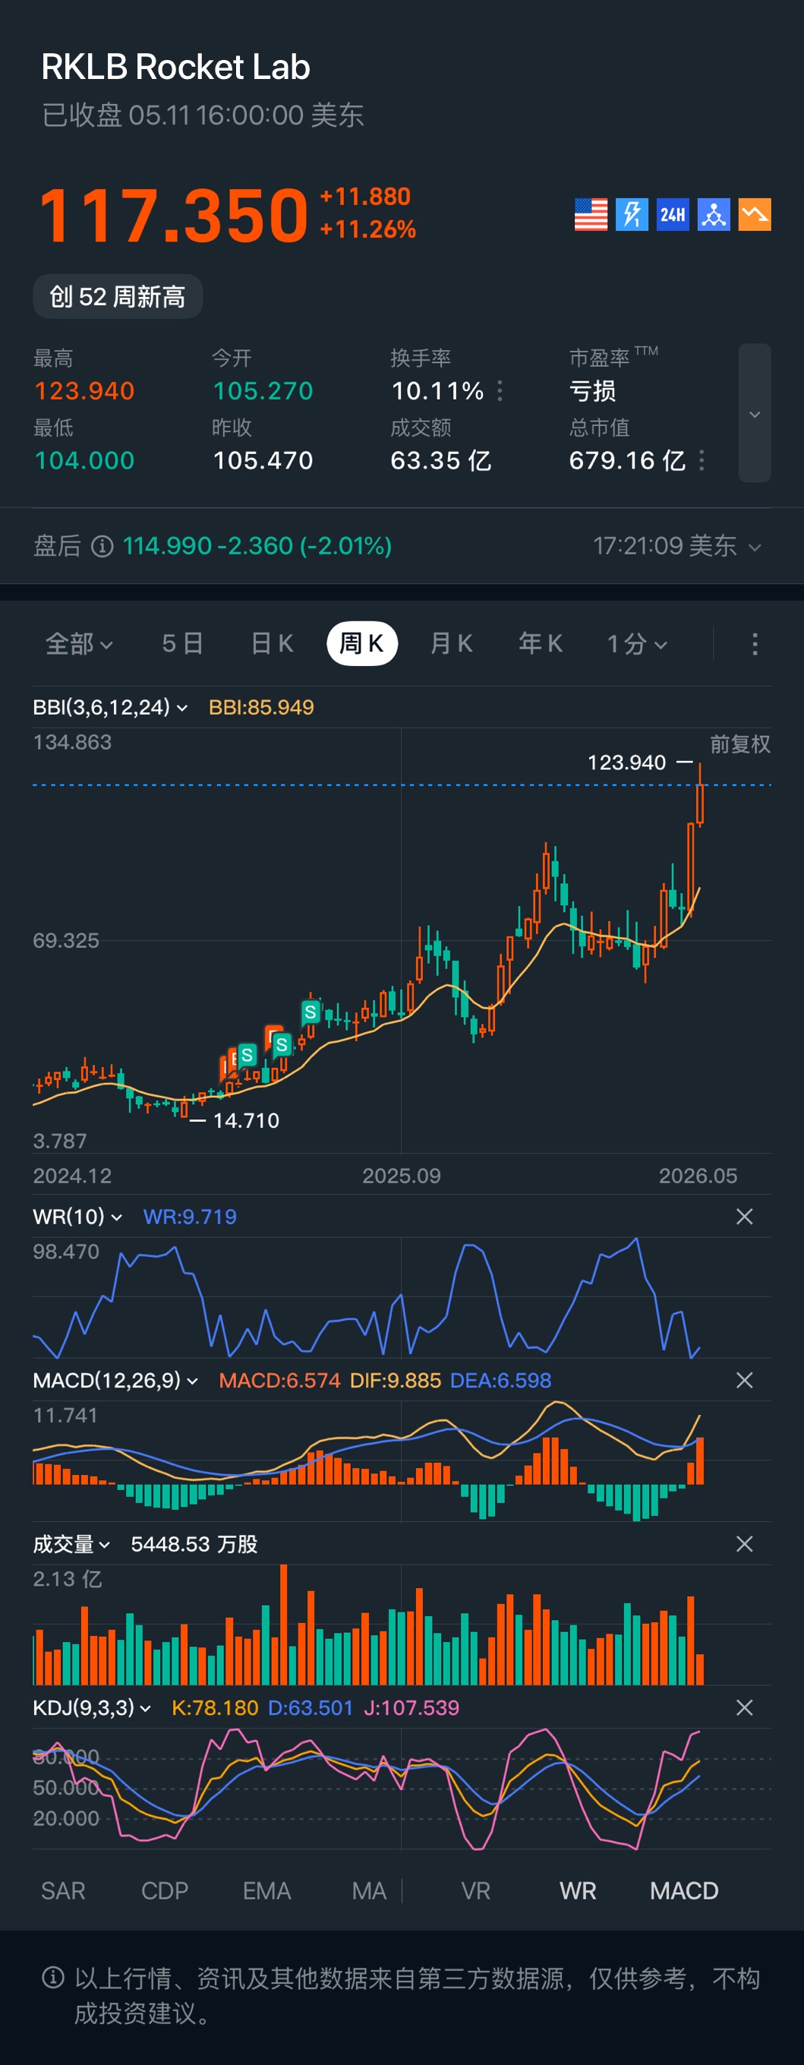Tap the WR:9.719 value
This screenshot has width=804, height=2065.
tap(190, 1217)
